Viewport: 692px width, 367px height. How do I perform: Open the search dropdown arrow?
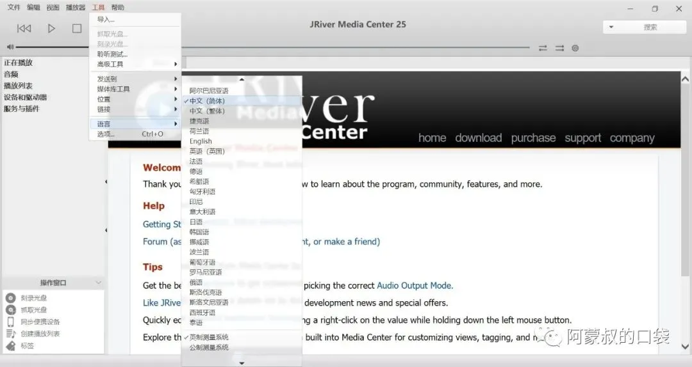coord(611,27)
